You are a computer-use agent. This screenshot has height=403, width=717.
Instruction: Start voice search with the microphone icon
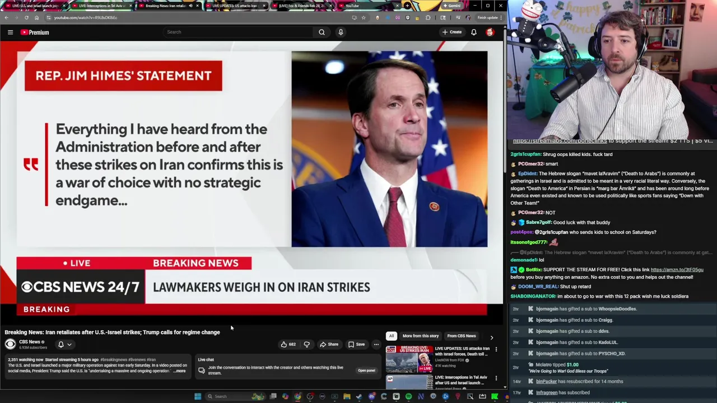pos(341,32)
